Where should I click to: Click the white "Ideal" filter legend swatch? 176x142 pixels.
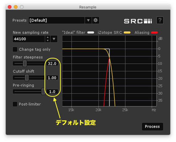[x=91, y=32]
